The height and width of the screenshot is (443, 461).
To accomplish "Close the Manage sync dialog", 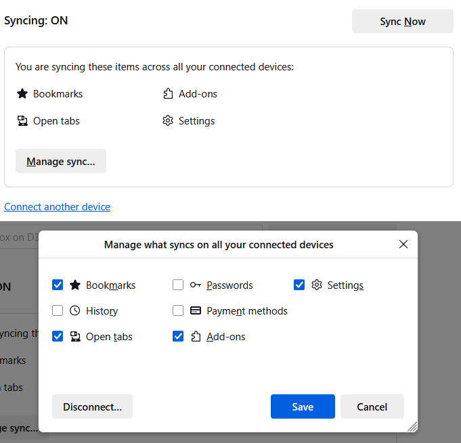I will click(x=403, y=244).
